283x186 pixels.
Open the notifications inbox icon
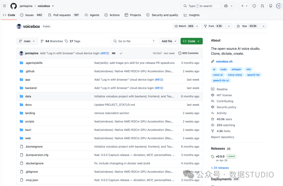coord(271,6)
